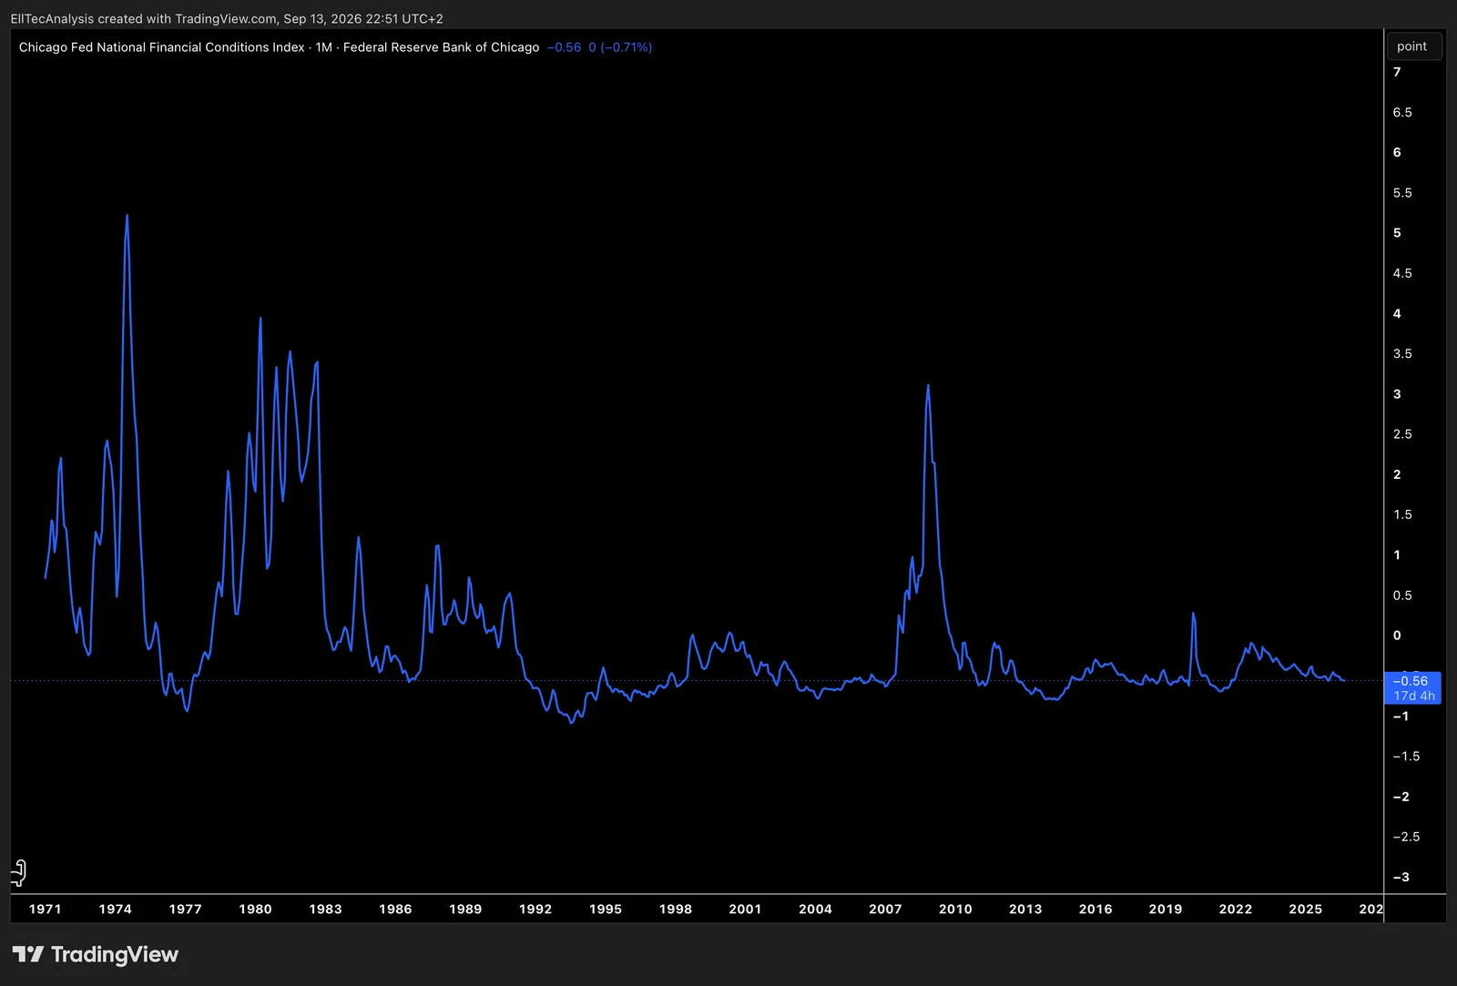
Task: Click the legend value '−0.56'
Action: pos(564,47)
